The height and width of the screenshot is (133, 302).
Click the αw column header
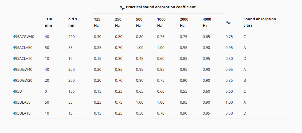tap(228, 23)
